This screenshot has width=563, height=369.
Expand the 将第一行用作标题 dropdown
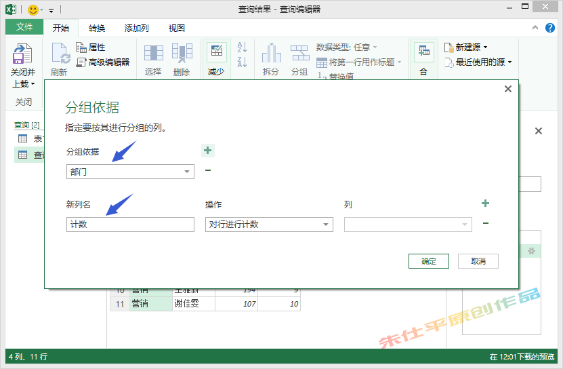399,62
